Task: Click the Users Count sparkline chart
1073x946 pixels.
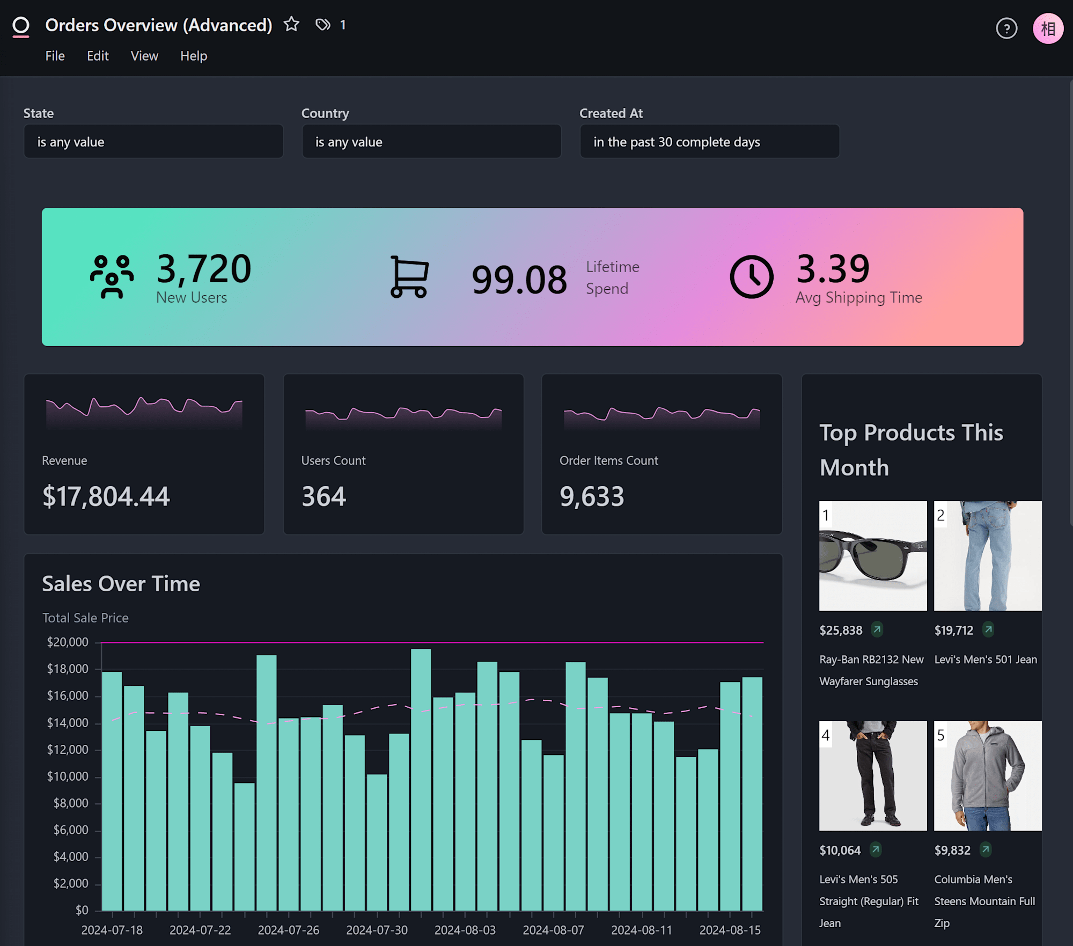Action: pos(403,417)
